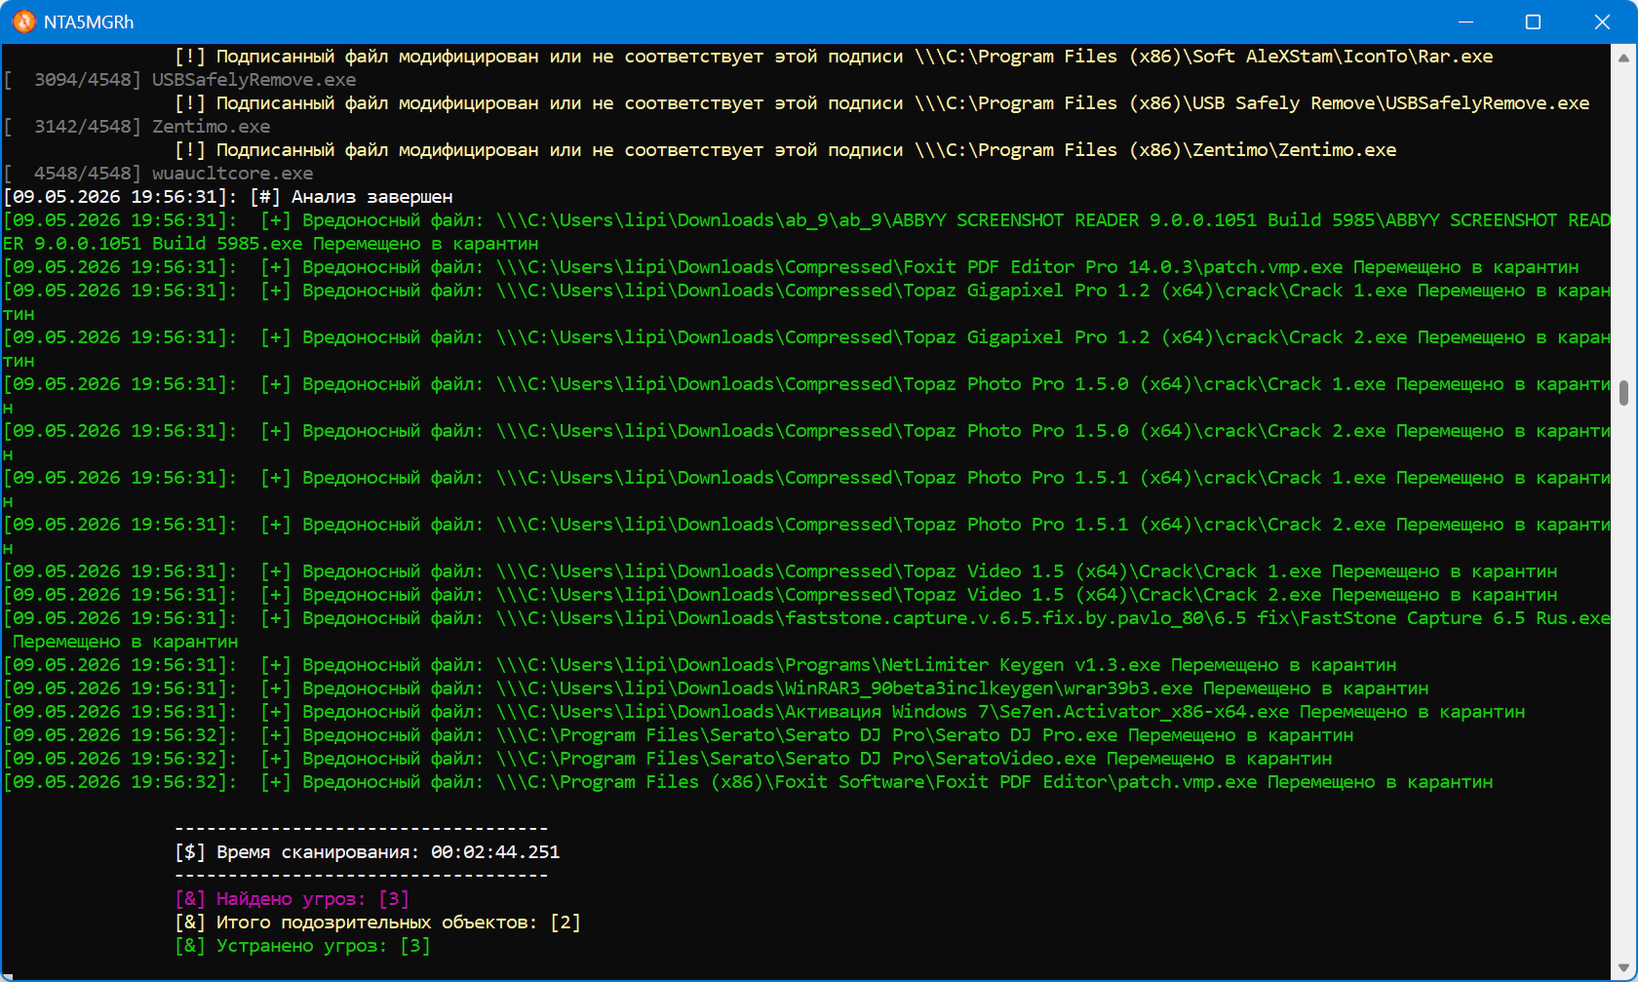Click the green 'Устранено угроз: [3]' line

click(x=303, y=946)
